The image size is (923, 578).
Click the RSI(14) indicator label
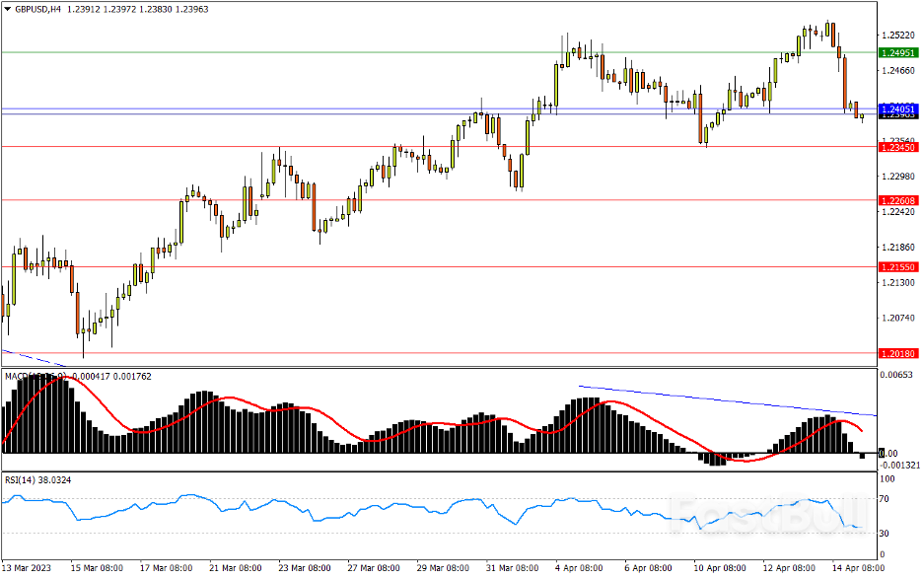coord(23,480)
